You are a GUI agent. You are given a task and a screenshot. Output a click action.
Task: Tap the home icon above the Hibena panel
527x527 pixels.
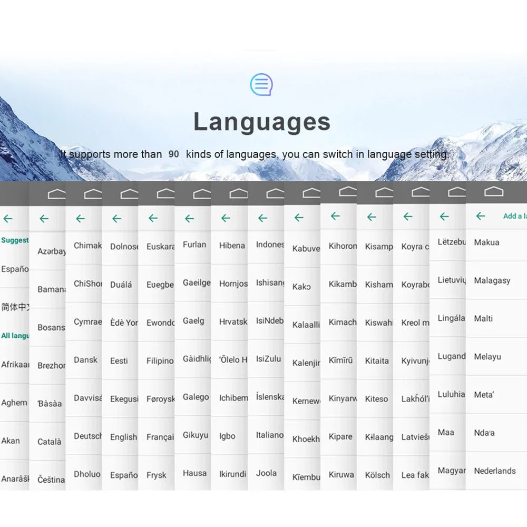[239, 193]
